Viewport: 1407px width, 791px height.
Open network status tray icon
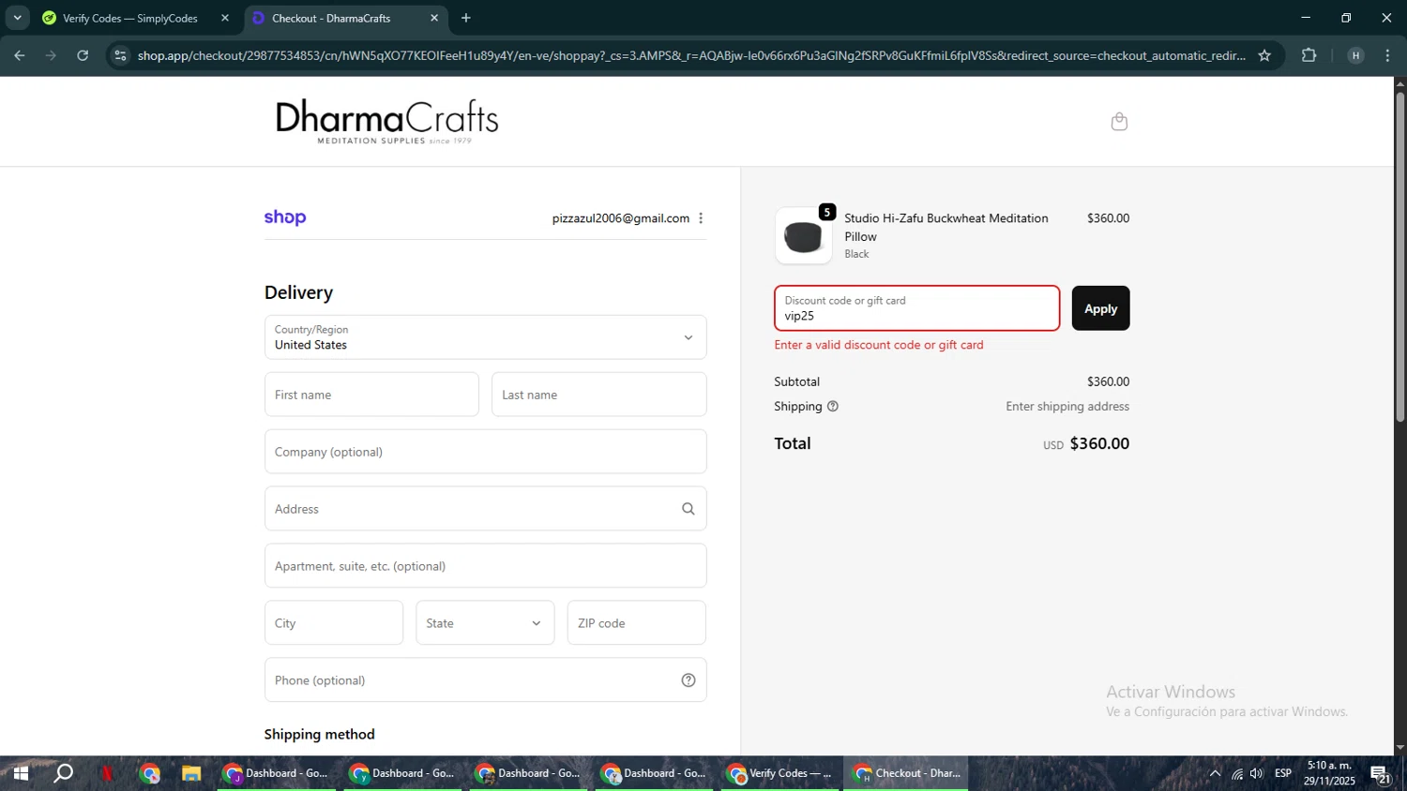pyautogui.click(x=1237, y=774)
